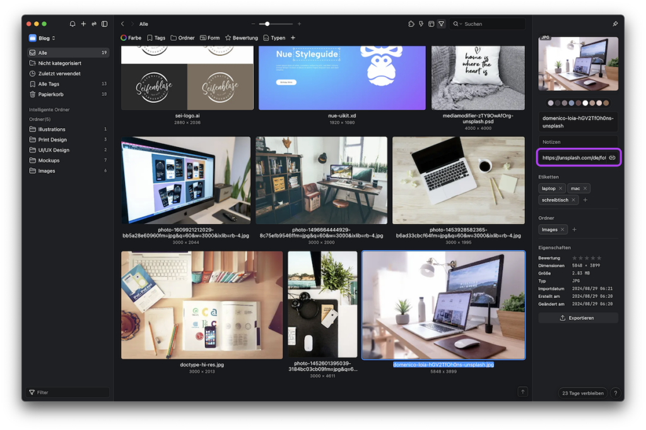The height and width of the screenshot is (430, 646).
Task: Click the switch-library arrows icon in the sidebar header
Action: [x=94, y=24]
